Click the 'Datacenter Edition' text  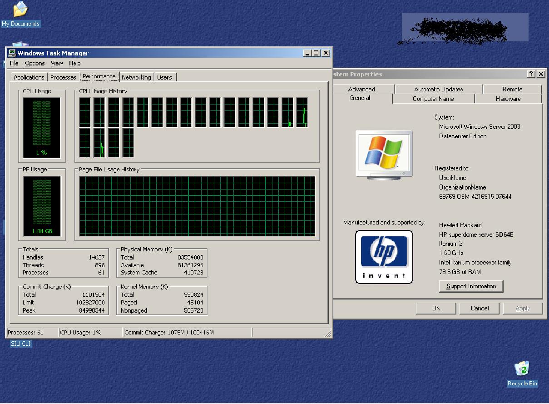coord(463,136)
